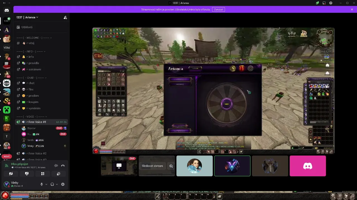This screenshot has height=200, width=357.
Task: Collapse the INFO category
Action: tap(31, 51)
